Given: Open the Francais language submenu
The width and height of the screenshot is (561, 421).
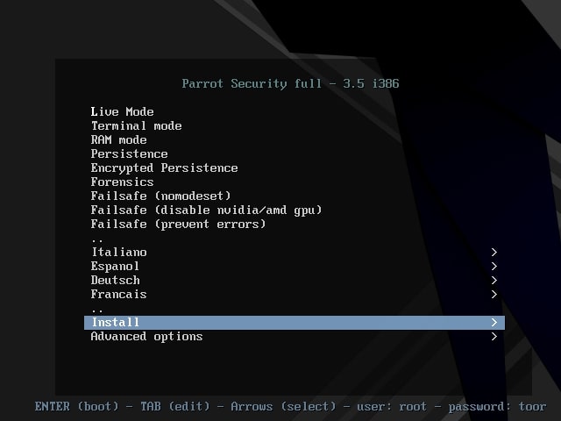Looking at the screenshot, I should [295, 295].
